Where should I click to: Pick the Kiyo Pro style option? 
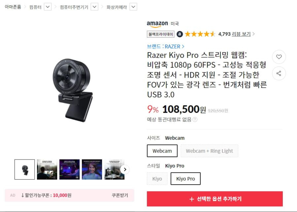click(x=185, y=179)
